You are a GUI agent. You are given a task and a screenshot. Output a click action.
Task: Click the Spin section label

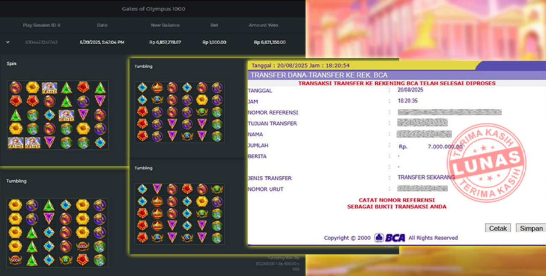coord(12,63)
